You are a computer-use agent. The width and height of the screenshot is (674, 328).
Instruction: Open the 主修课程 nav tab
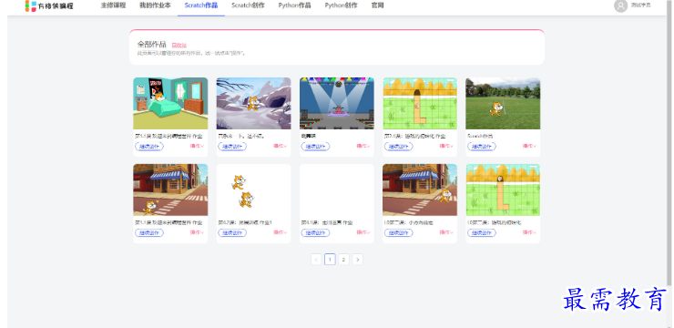tap(114, 5)
